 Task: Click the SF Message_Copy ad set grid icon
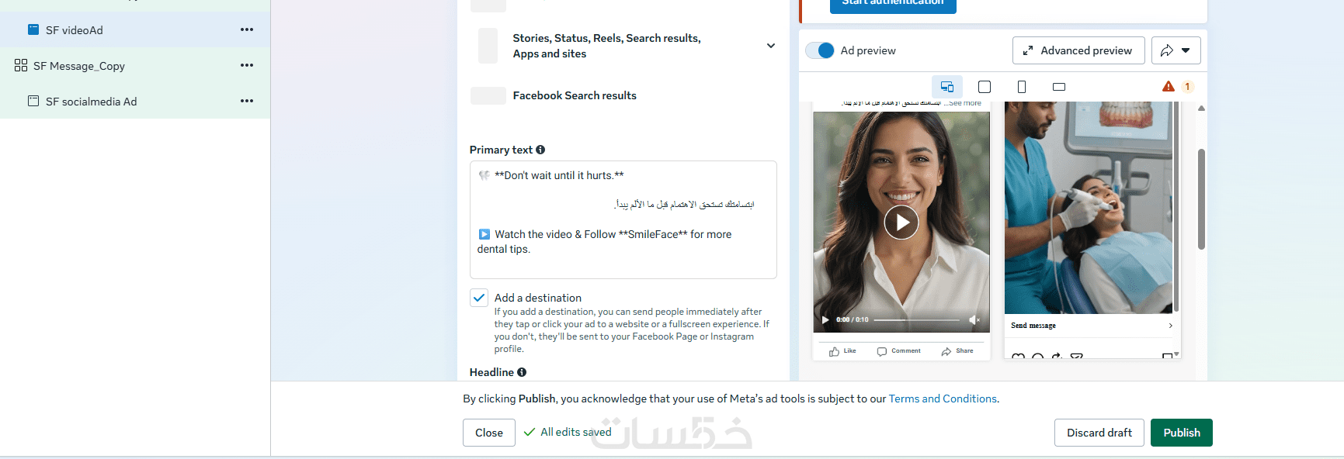pos(21,65)
